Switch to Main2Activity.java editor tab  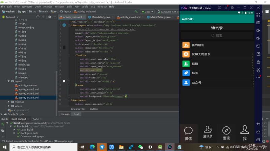click(160, 17)
